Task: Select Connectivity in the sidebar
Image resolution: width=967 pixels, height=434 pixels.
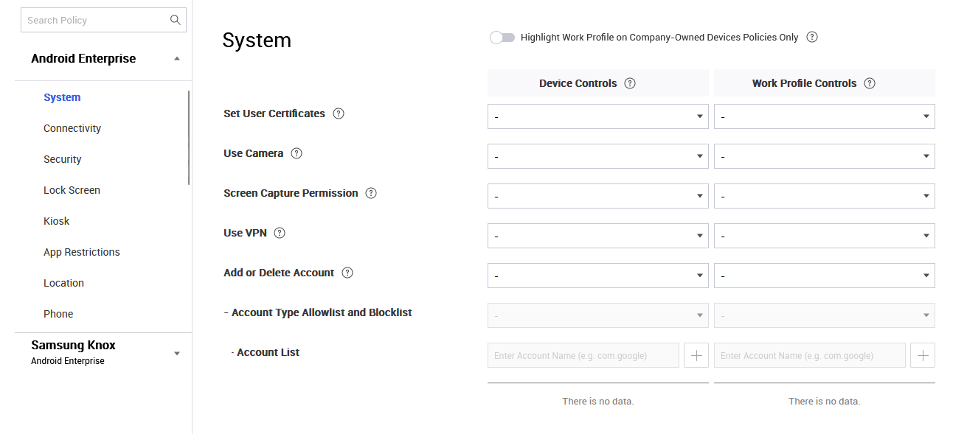Action: coord(72,127)
